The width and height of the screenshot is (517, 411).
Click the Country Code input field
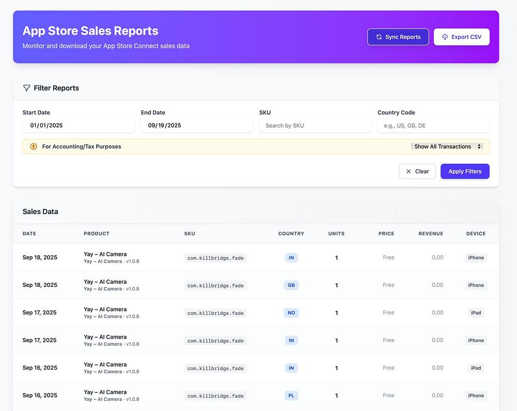[x=433, y=126]
